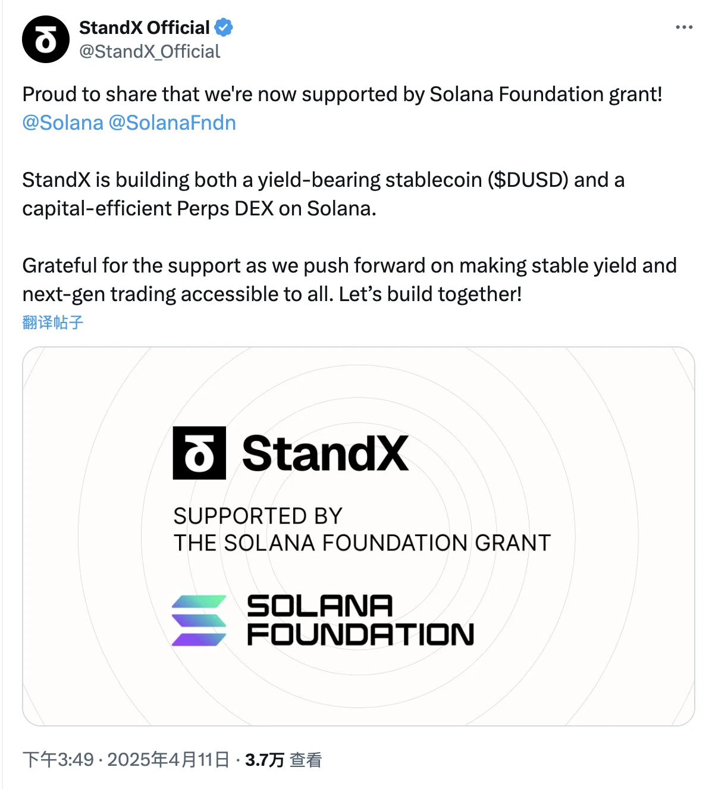Click the Solana gradient logo in image

point(199,621)
